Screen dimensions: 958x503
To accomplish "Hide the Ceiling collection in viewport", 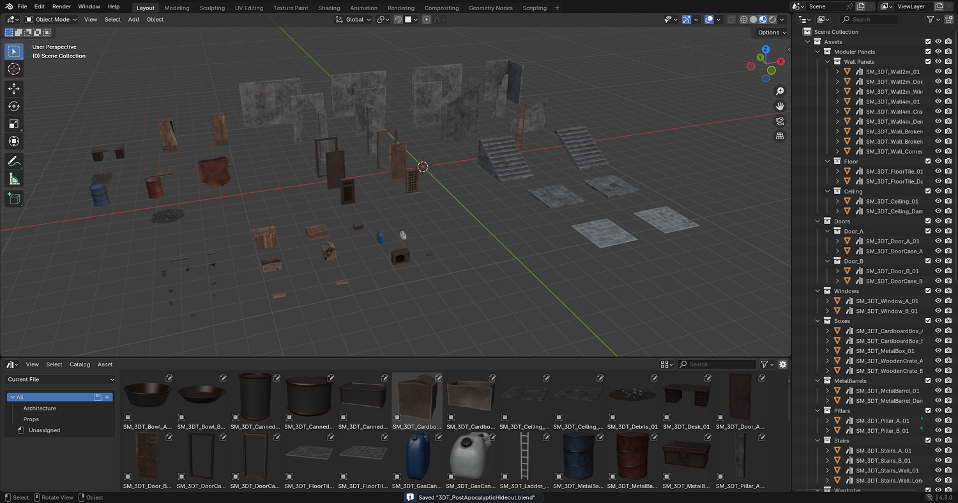I will 938,191.
